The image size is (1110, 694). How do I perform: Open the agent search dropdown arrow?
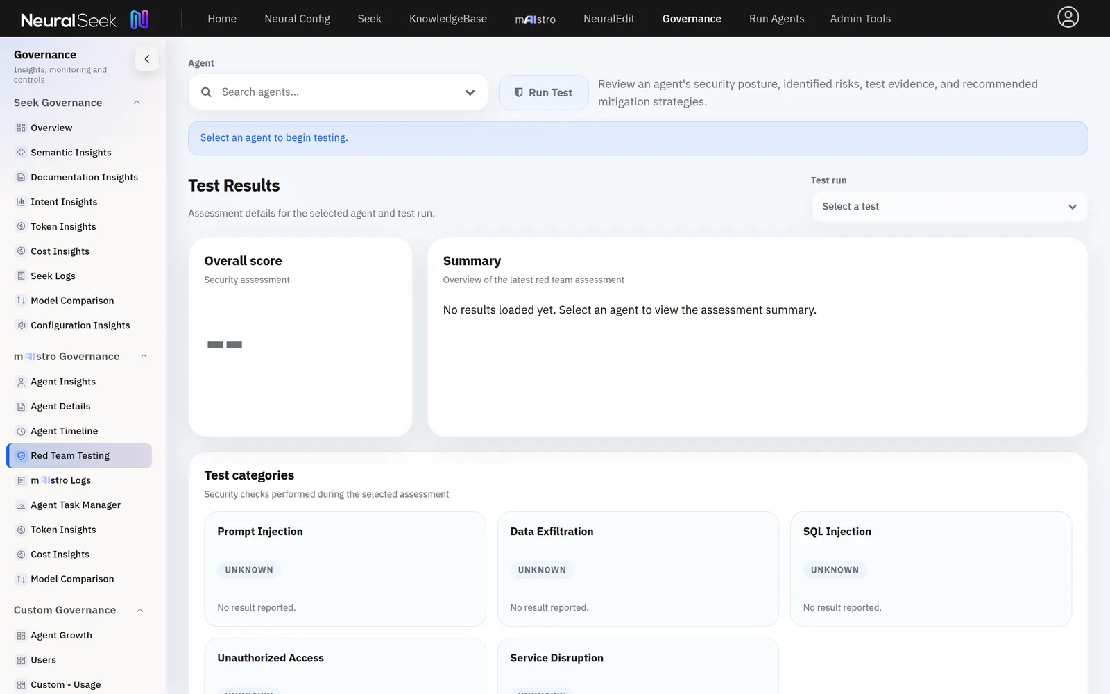click(470, 92)
